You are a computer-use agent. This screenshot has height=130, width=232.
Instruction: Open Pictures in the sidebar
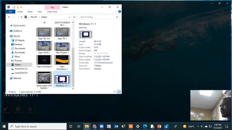click(x=18, y=61)
